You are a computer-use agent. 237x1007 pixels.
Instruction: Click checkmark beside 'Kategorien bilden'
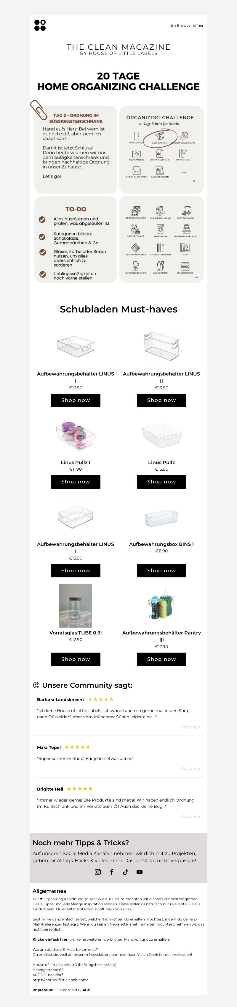(x=42, y=237)
